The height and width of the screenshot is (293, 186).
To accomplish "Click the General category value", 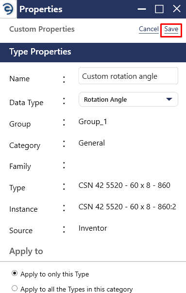I will coord(91,143).
